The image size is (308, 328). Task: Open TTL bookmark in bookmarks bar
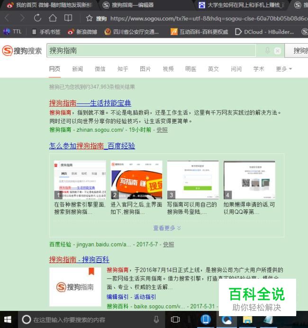[x=12, y=32]
